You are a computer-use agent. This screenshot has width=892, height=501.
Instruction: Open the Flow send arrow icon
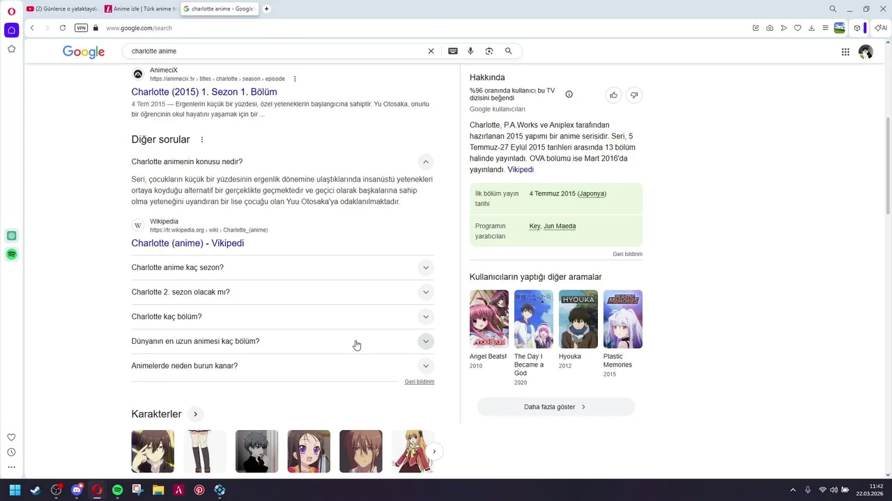[783, 28]
